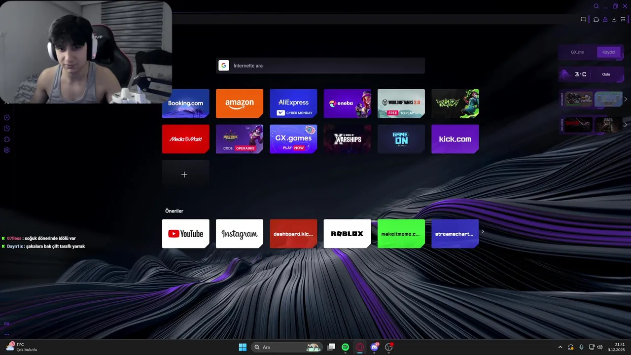Open the profile account icon
631x355 pixels.
tap(605, 19)
